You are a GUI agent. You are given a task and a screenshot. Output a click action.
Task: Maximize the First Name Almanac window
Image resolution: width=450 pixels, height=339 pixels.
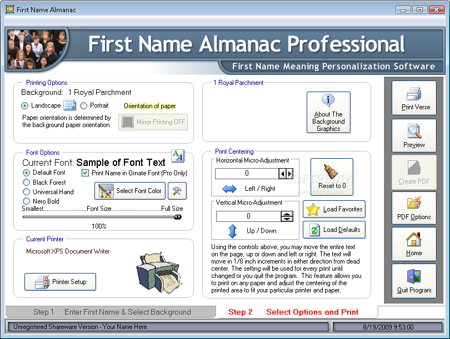click(419, 10)
